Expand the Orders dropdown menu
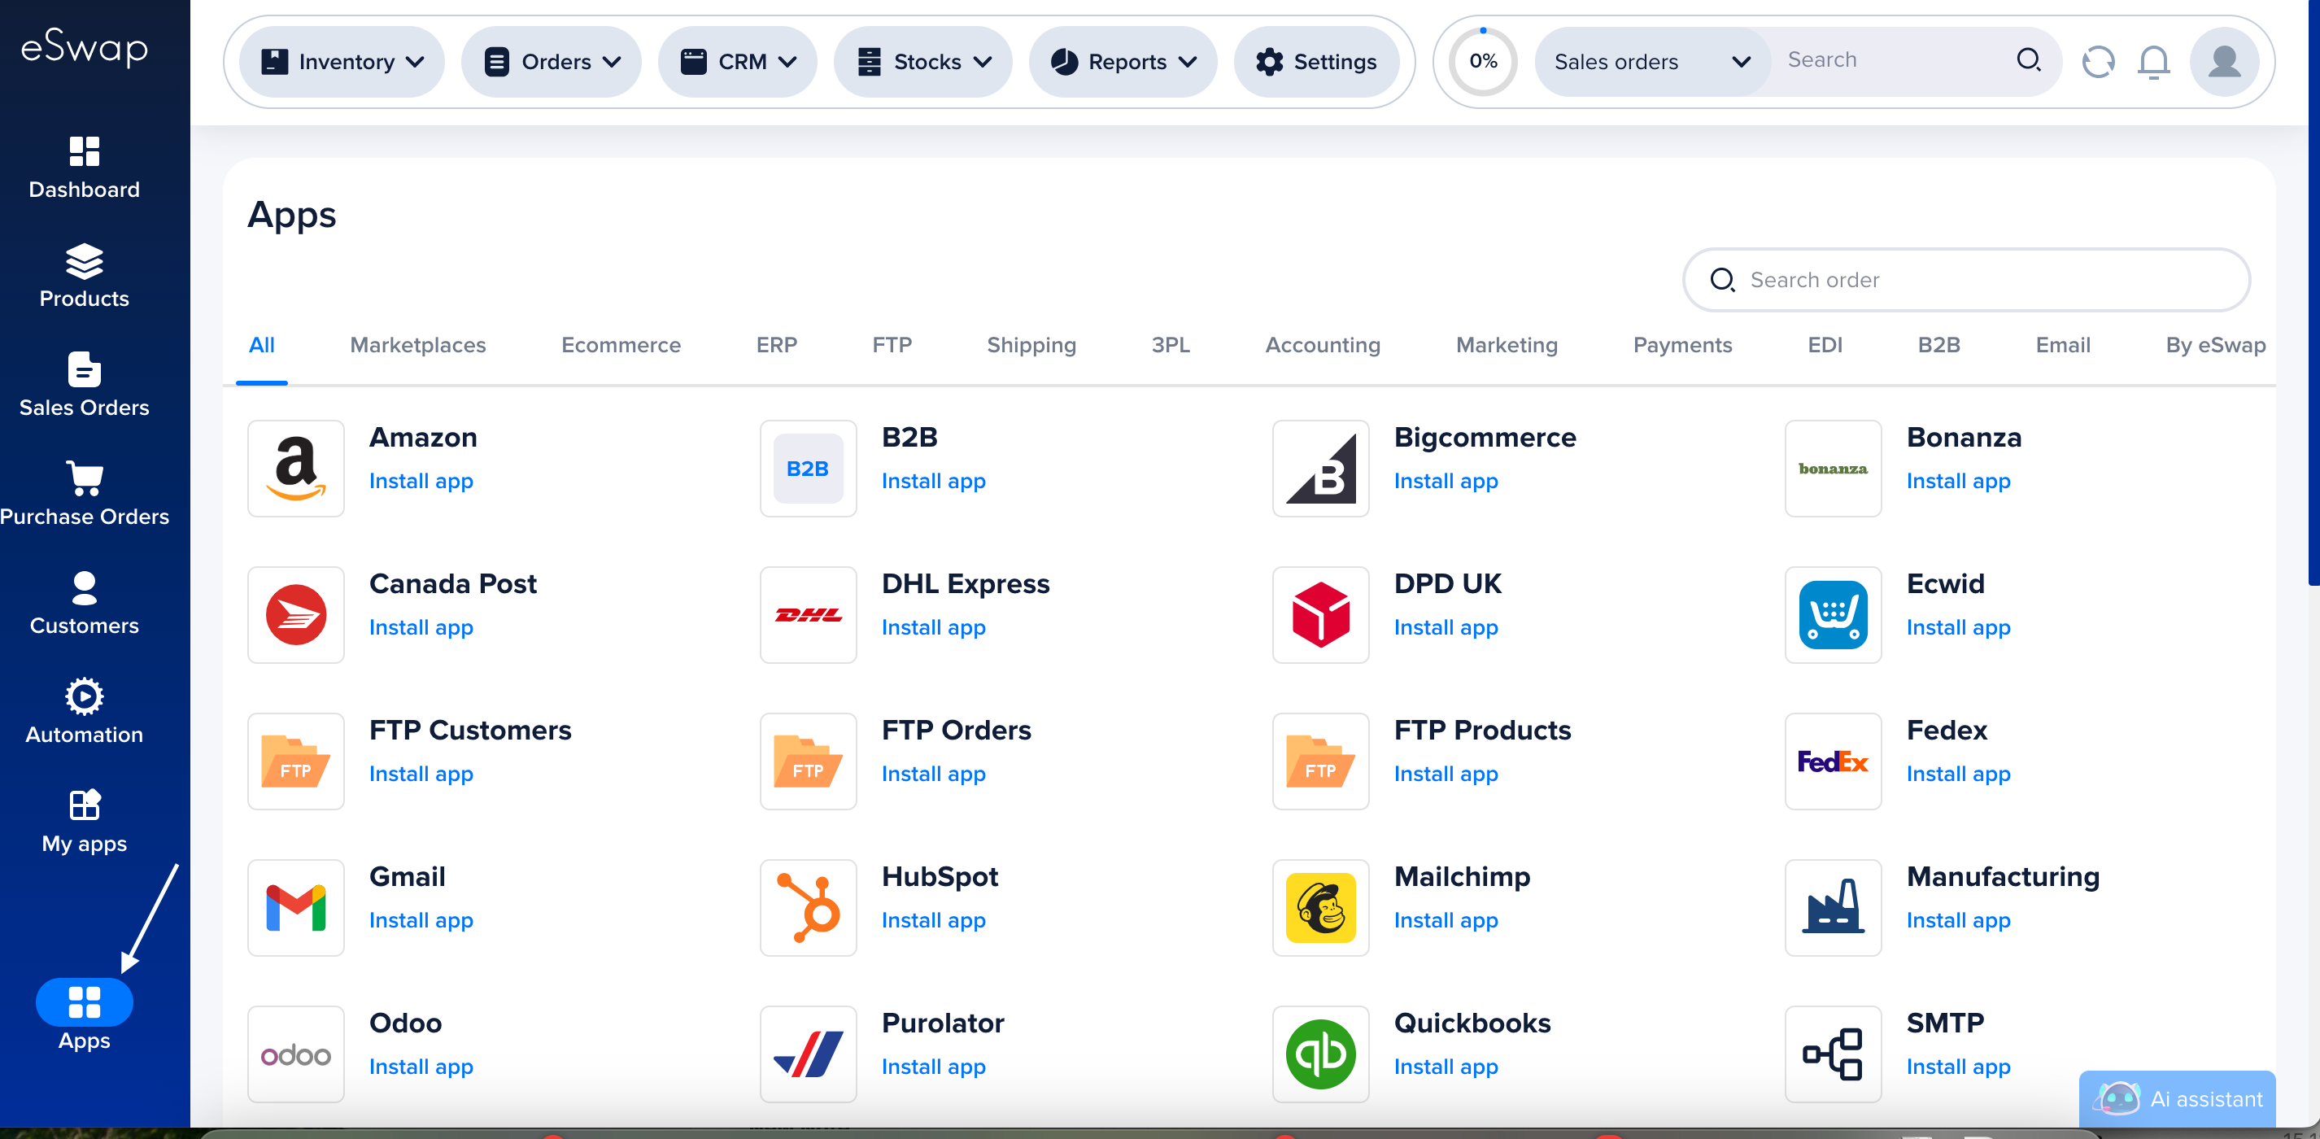The width and height of the screenshot is (2320, 1139). click(x=552, y=61)
